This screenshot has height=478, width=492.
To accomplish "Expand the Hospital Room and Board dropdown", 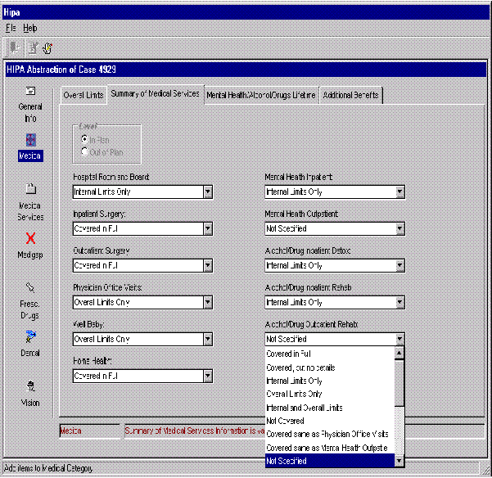I will (x=208, y=192).
